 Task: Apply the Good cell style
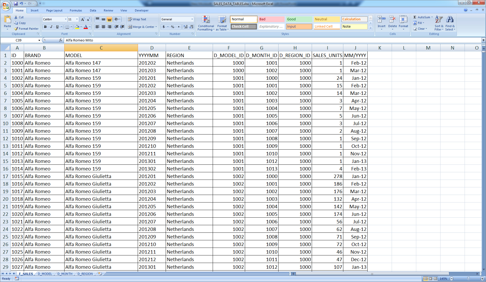pyautogui.click(x=299, y=19)
